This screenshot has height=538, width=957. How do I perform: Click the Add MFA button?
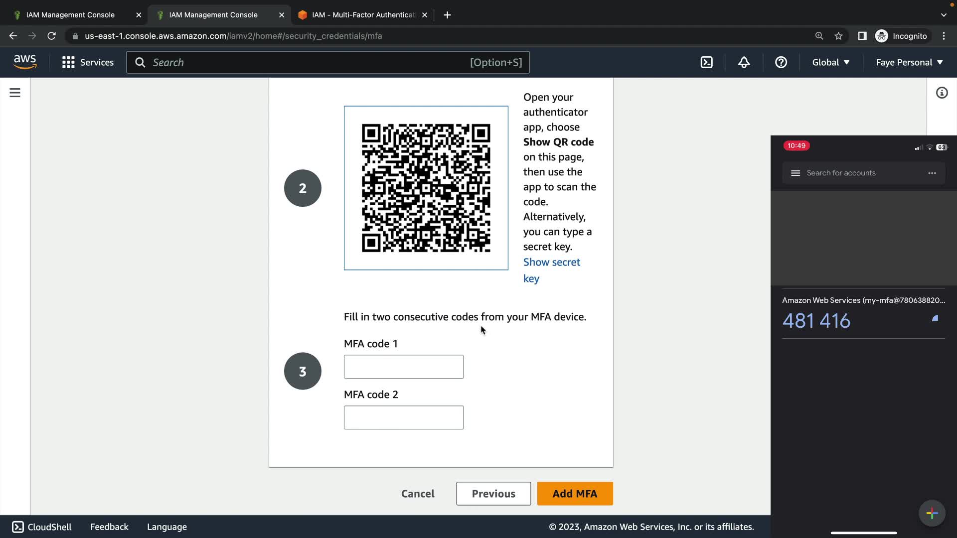[574, 494]
